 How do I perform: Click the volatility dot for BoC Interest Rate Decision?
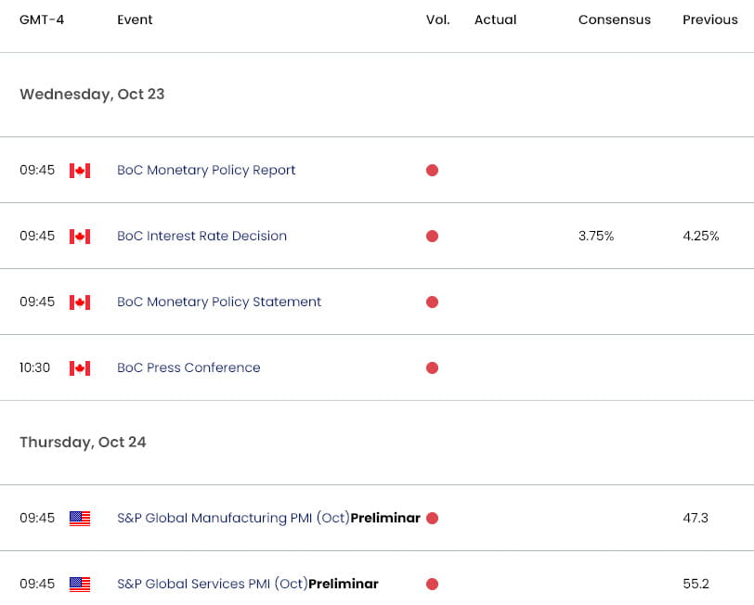click(x=432, y=236)
